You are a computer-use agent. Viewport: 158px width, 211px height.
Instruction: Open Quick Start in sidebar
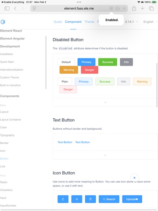(7, 62)
